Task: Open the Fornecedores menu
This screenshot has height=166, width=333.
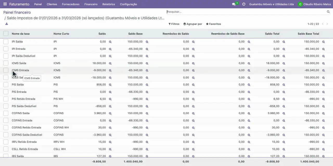Action: [x=71, y=4]
